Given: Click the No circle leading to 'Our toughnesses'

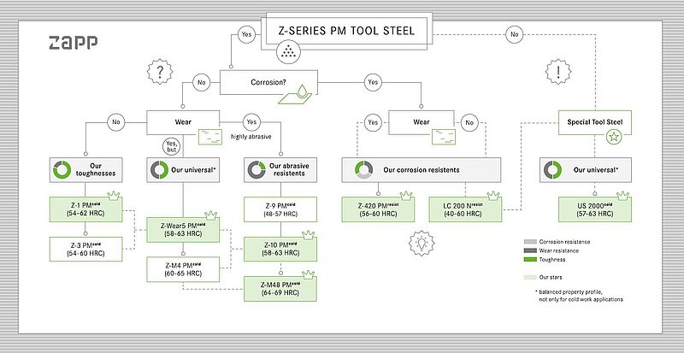Looking at the screenshot, I should point(116,122).
